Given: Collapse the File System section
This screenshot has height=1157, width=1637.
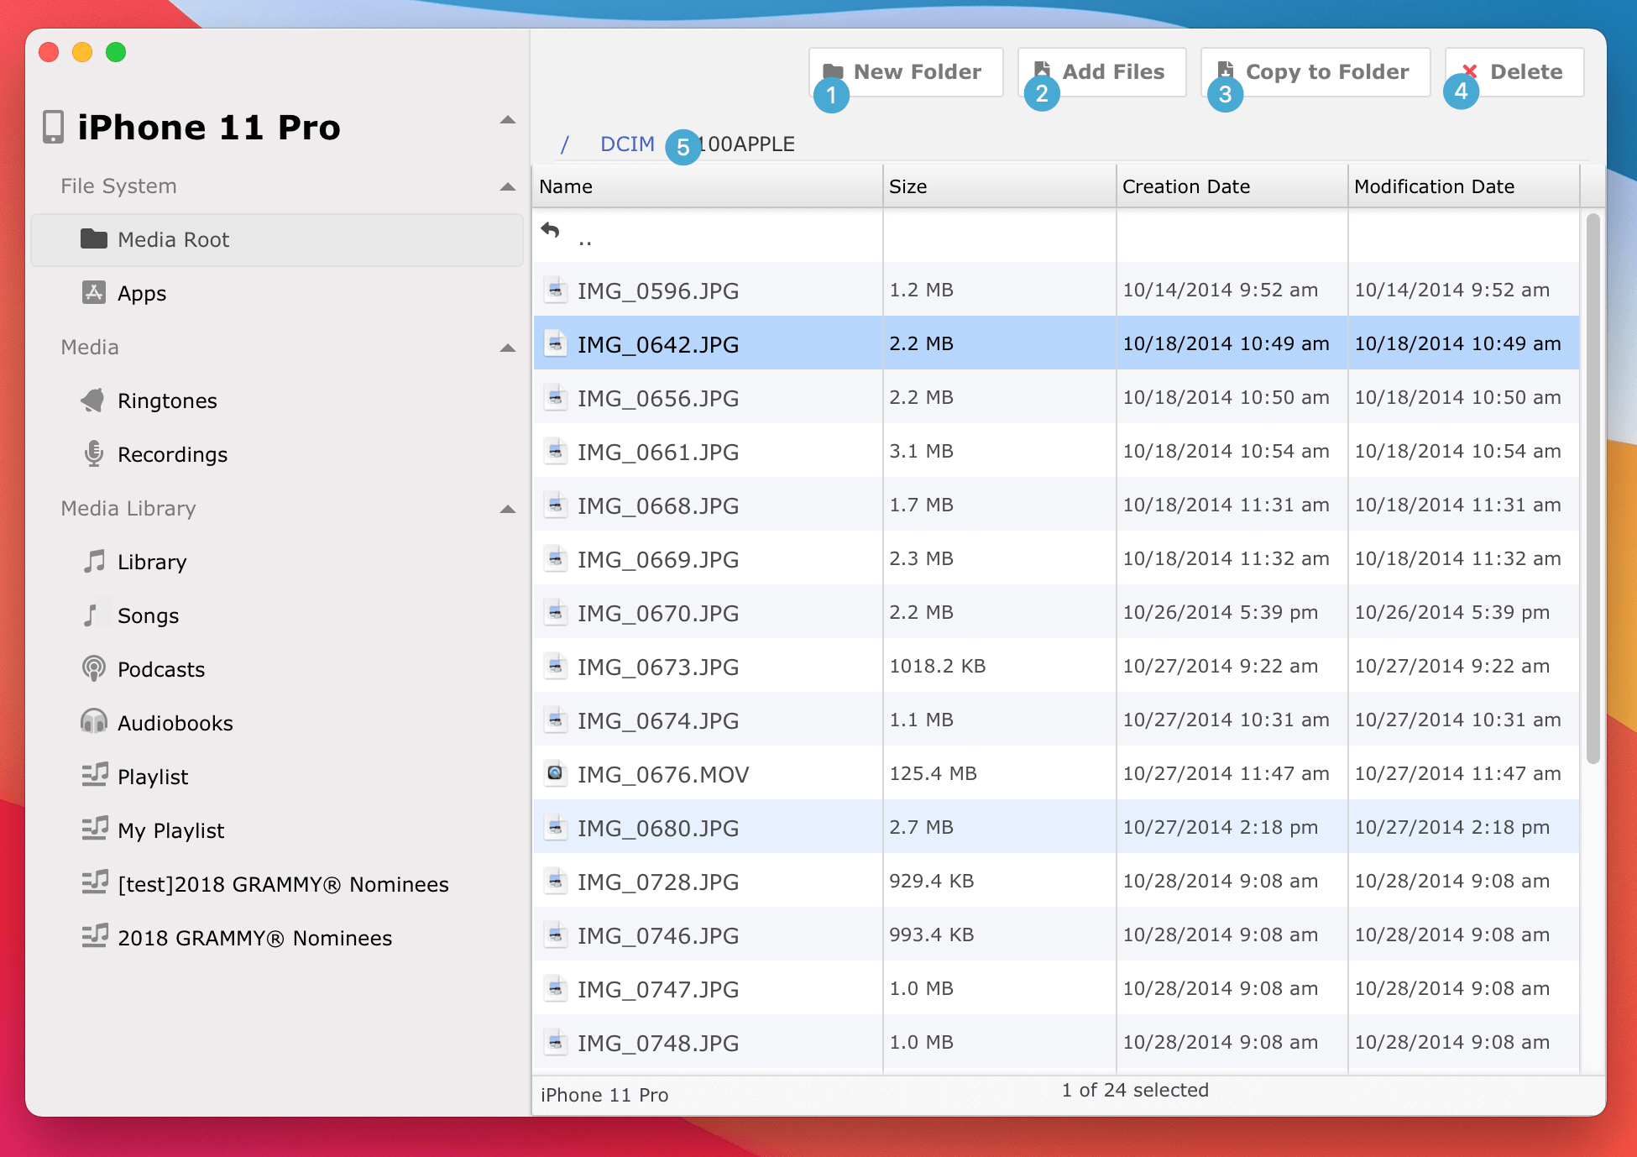Looking at the screenshot, I should 507,186.
